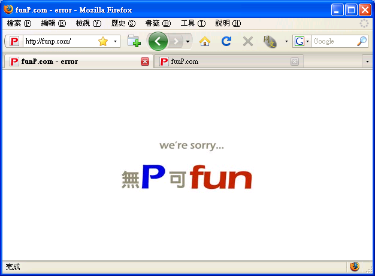Click the gray stop loading X icon
375x276 pixels.
pyautogui.click(x=248, y=41)
